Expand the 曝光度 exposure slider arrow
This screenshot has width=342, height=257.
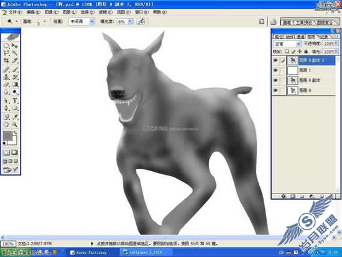click(130, 21)
